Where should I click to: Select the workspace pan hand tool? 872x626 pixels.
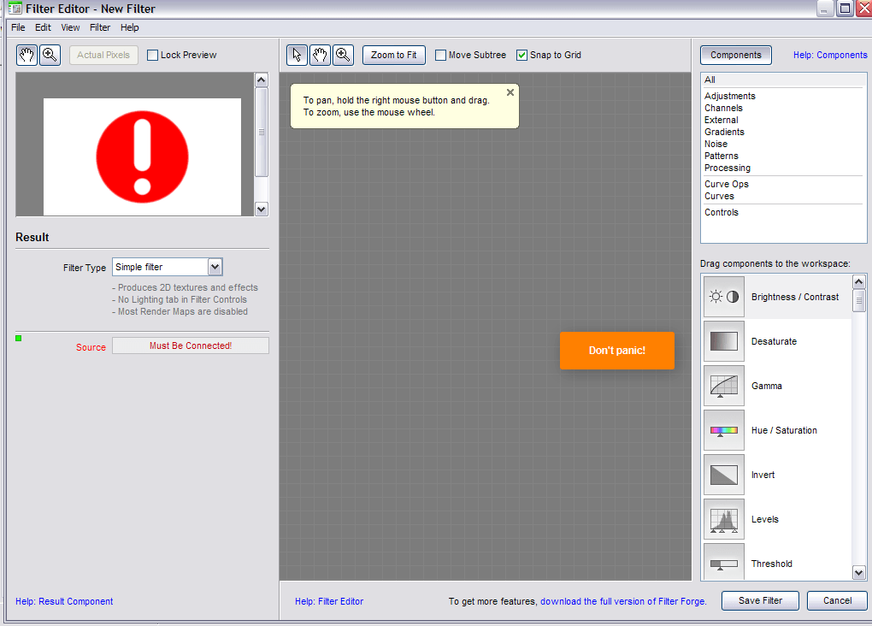click(320, 55)
